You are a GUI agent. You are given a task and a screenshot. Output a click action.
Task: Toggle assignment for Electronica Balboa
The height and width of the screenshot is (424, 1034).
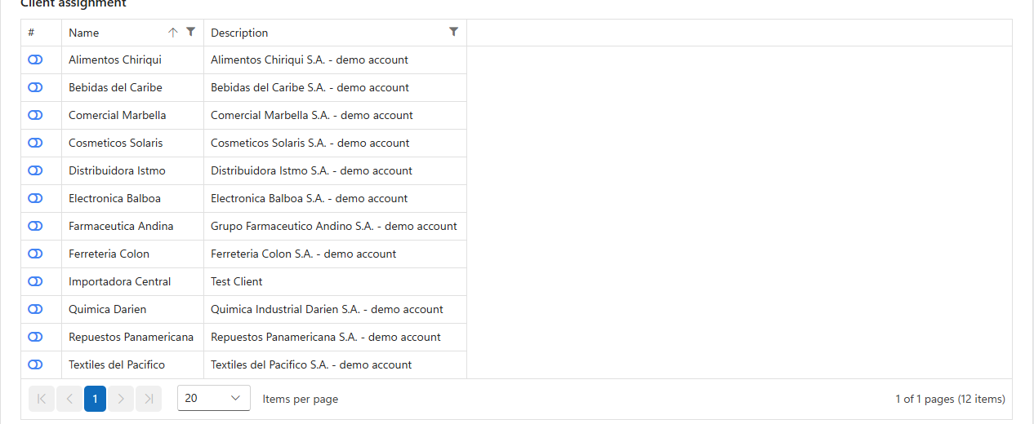click(x=35, y=198)
